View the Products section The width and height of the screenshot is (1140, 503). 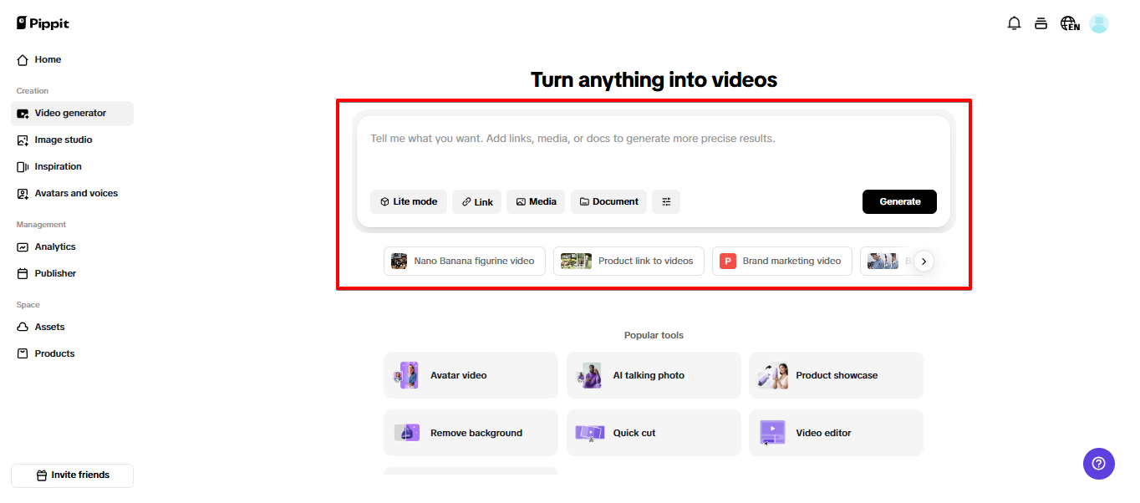click(53, 353)
